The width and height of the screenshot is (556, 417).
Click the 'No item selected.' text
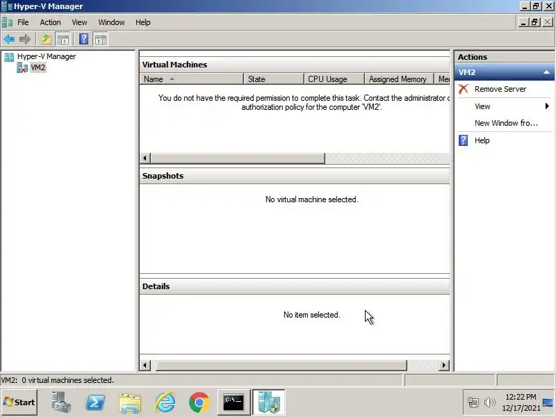(311, 315)
